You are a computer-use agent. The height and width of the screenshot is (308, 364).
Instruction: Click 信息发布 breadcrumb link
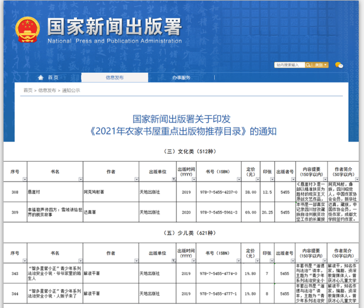coord(47,90)
